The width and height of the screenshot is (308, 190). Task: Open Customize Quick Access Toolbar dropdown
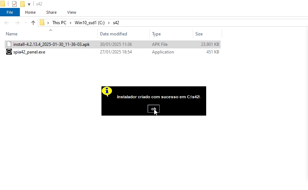tap(29, 4)
